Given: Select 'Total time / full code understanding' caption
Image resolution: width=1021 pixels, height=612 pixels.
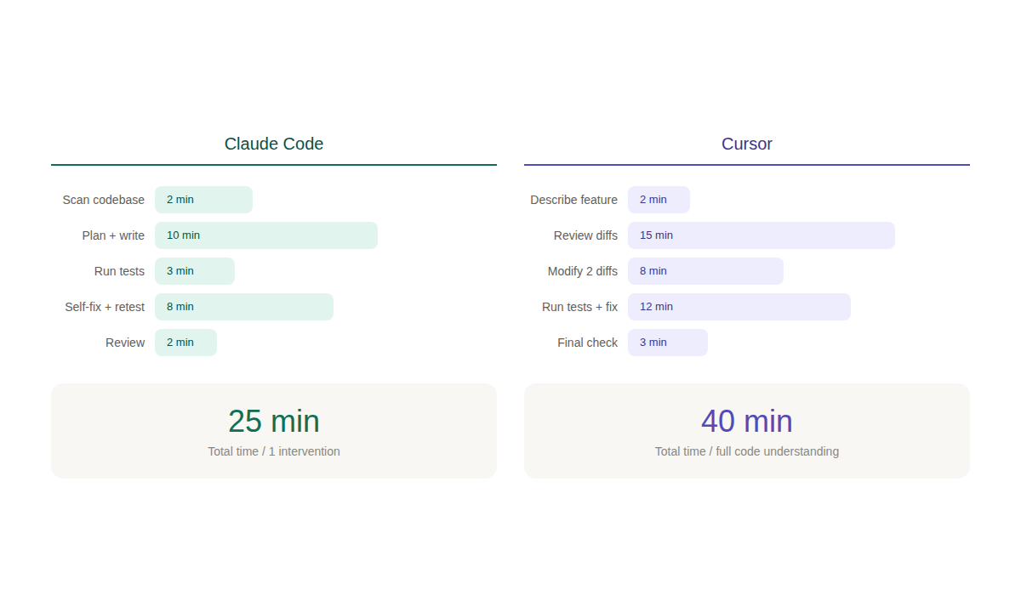Looking at the screenshot, I should click(x=747, y=451).
